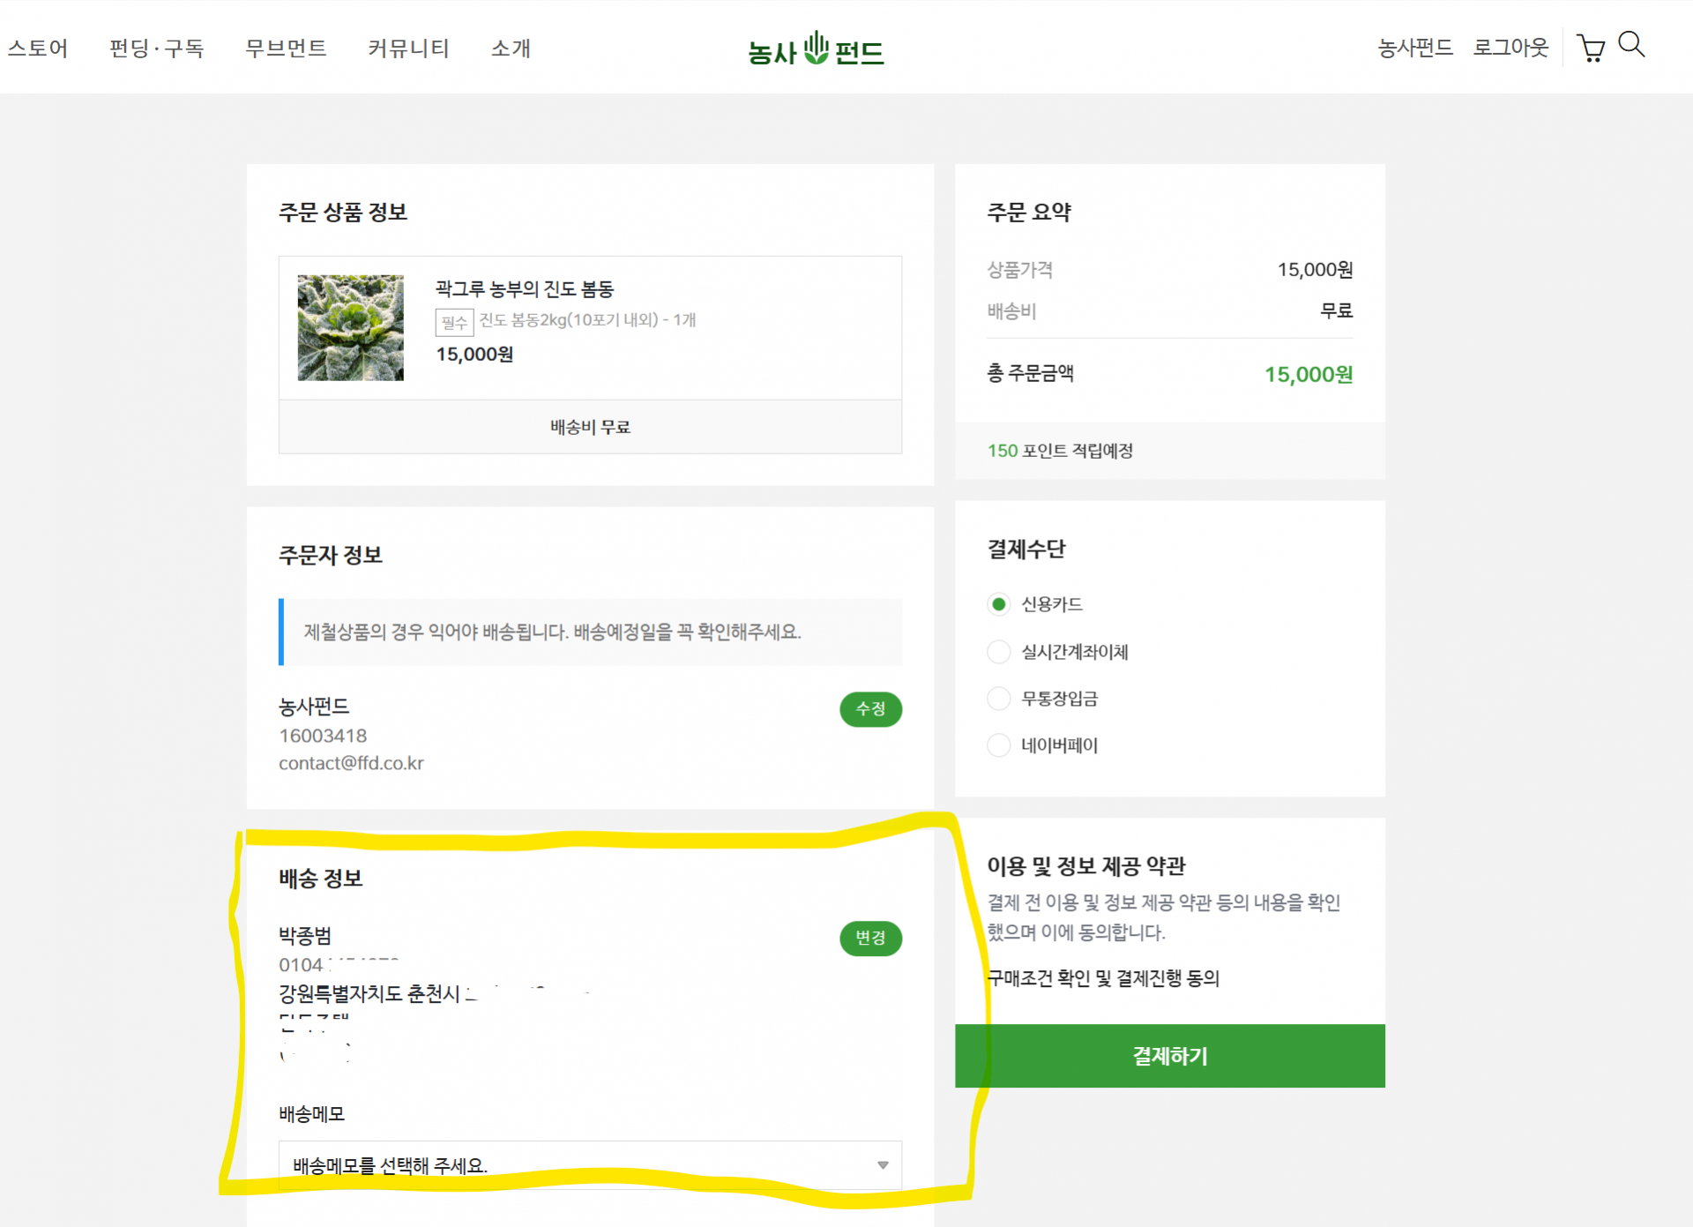Click the 배송메모 dropdown arrow
Screen dimensions: 1693x1227
click(883, 1164)
